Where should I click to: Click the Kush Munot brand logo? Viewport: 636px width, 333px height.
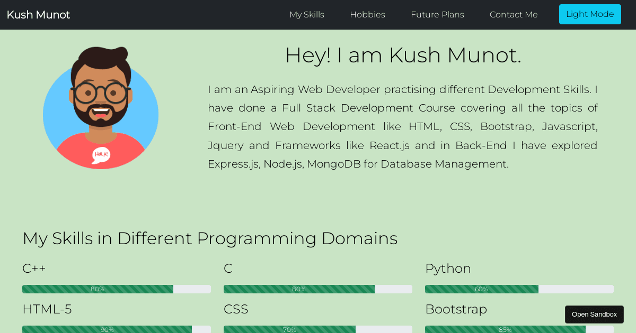point(38,14)
